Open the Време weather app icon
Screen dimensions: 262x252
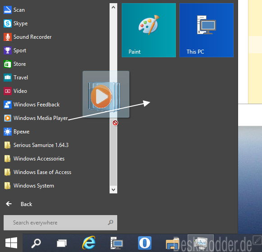[8, 132]
